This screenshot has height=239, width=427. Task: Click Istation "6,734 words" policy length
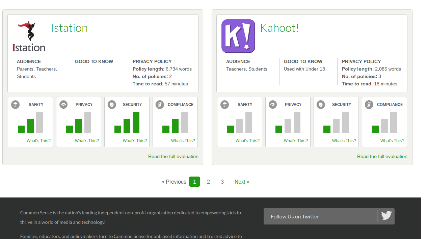click(x=179, y=69)
